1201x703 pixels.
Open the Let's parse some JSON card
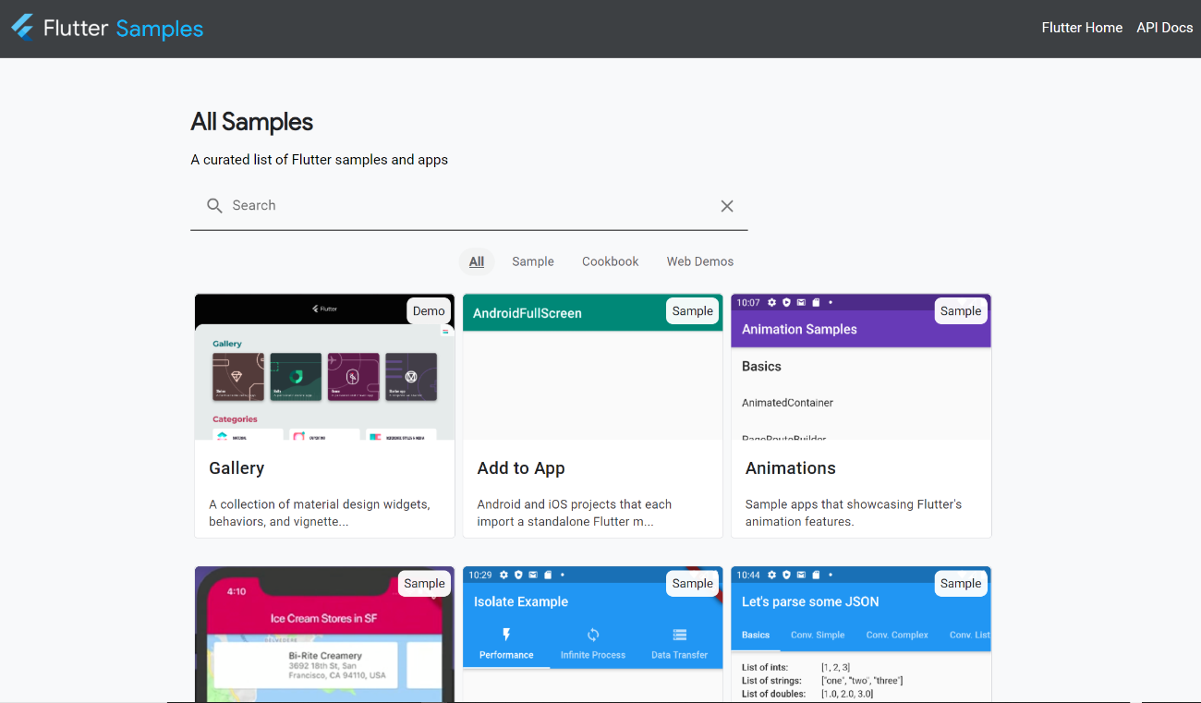tap(861, 635)
